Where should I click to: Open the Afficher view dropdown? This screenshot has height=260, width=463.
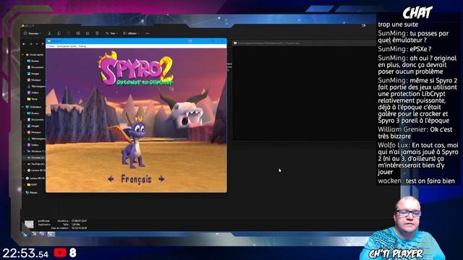131,33
